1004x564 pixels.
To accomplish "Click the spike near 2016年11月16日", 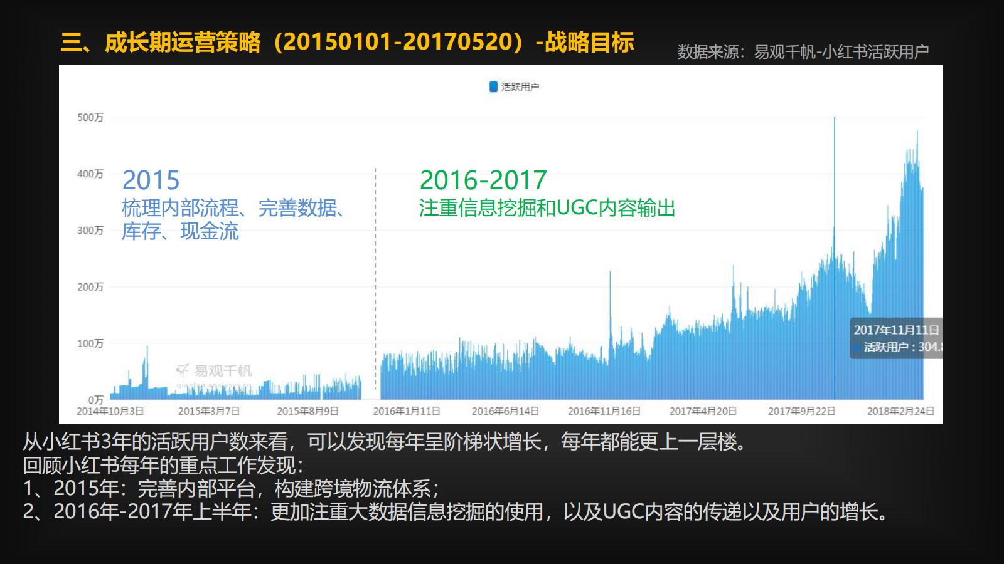I will [x=610, y=301].
